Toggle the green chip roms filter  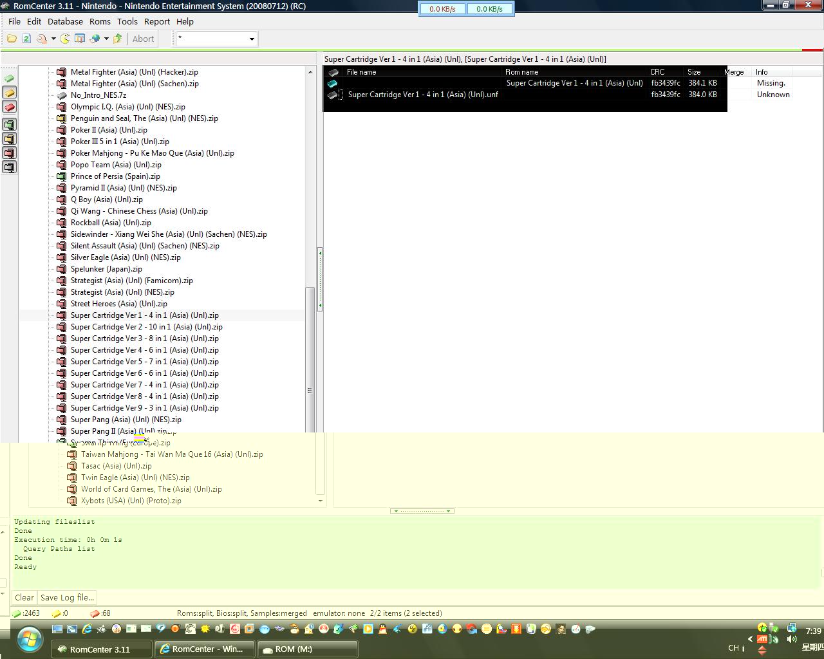[x=10, y=79]
